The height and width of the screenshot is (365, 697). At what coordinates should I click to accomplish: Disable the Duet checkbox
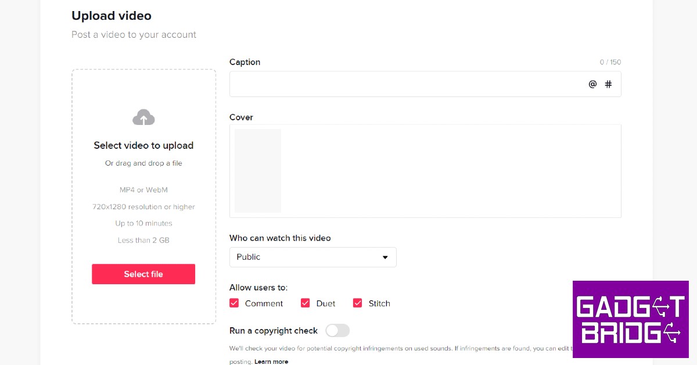306,303
